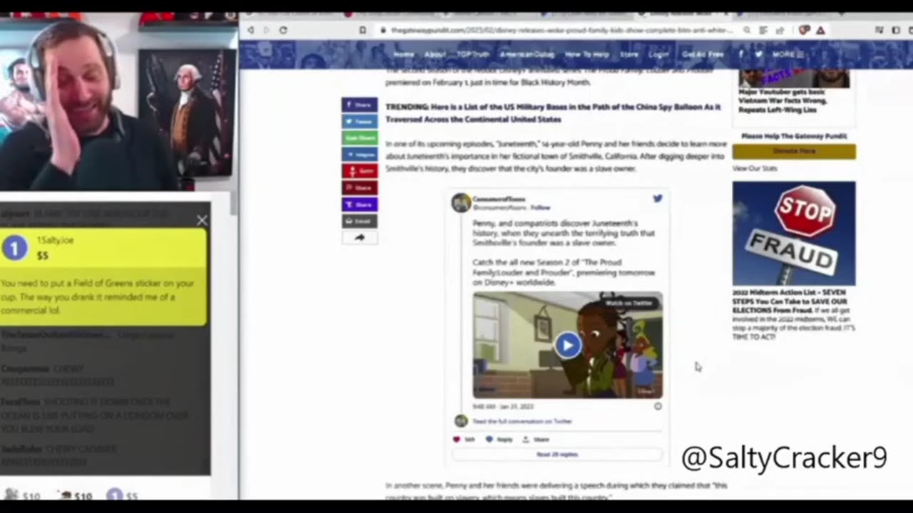The image size is (913, 513).
Task: Click the tweet Share button
Action: [536, 440]
